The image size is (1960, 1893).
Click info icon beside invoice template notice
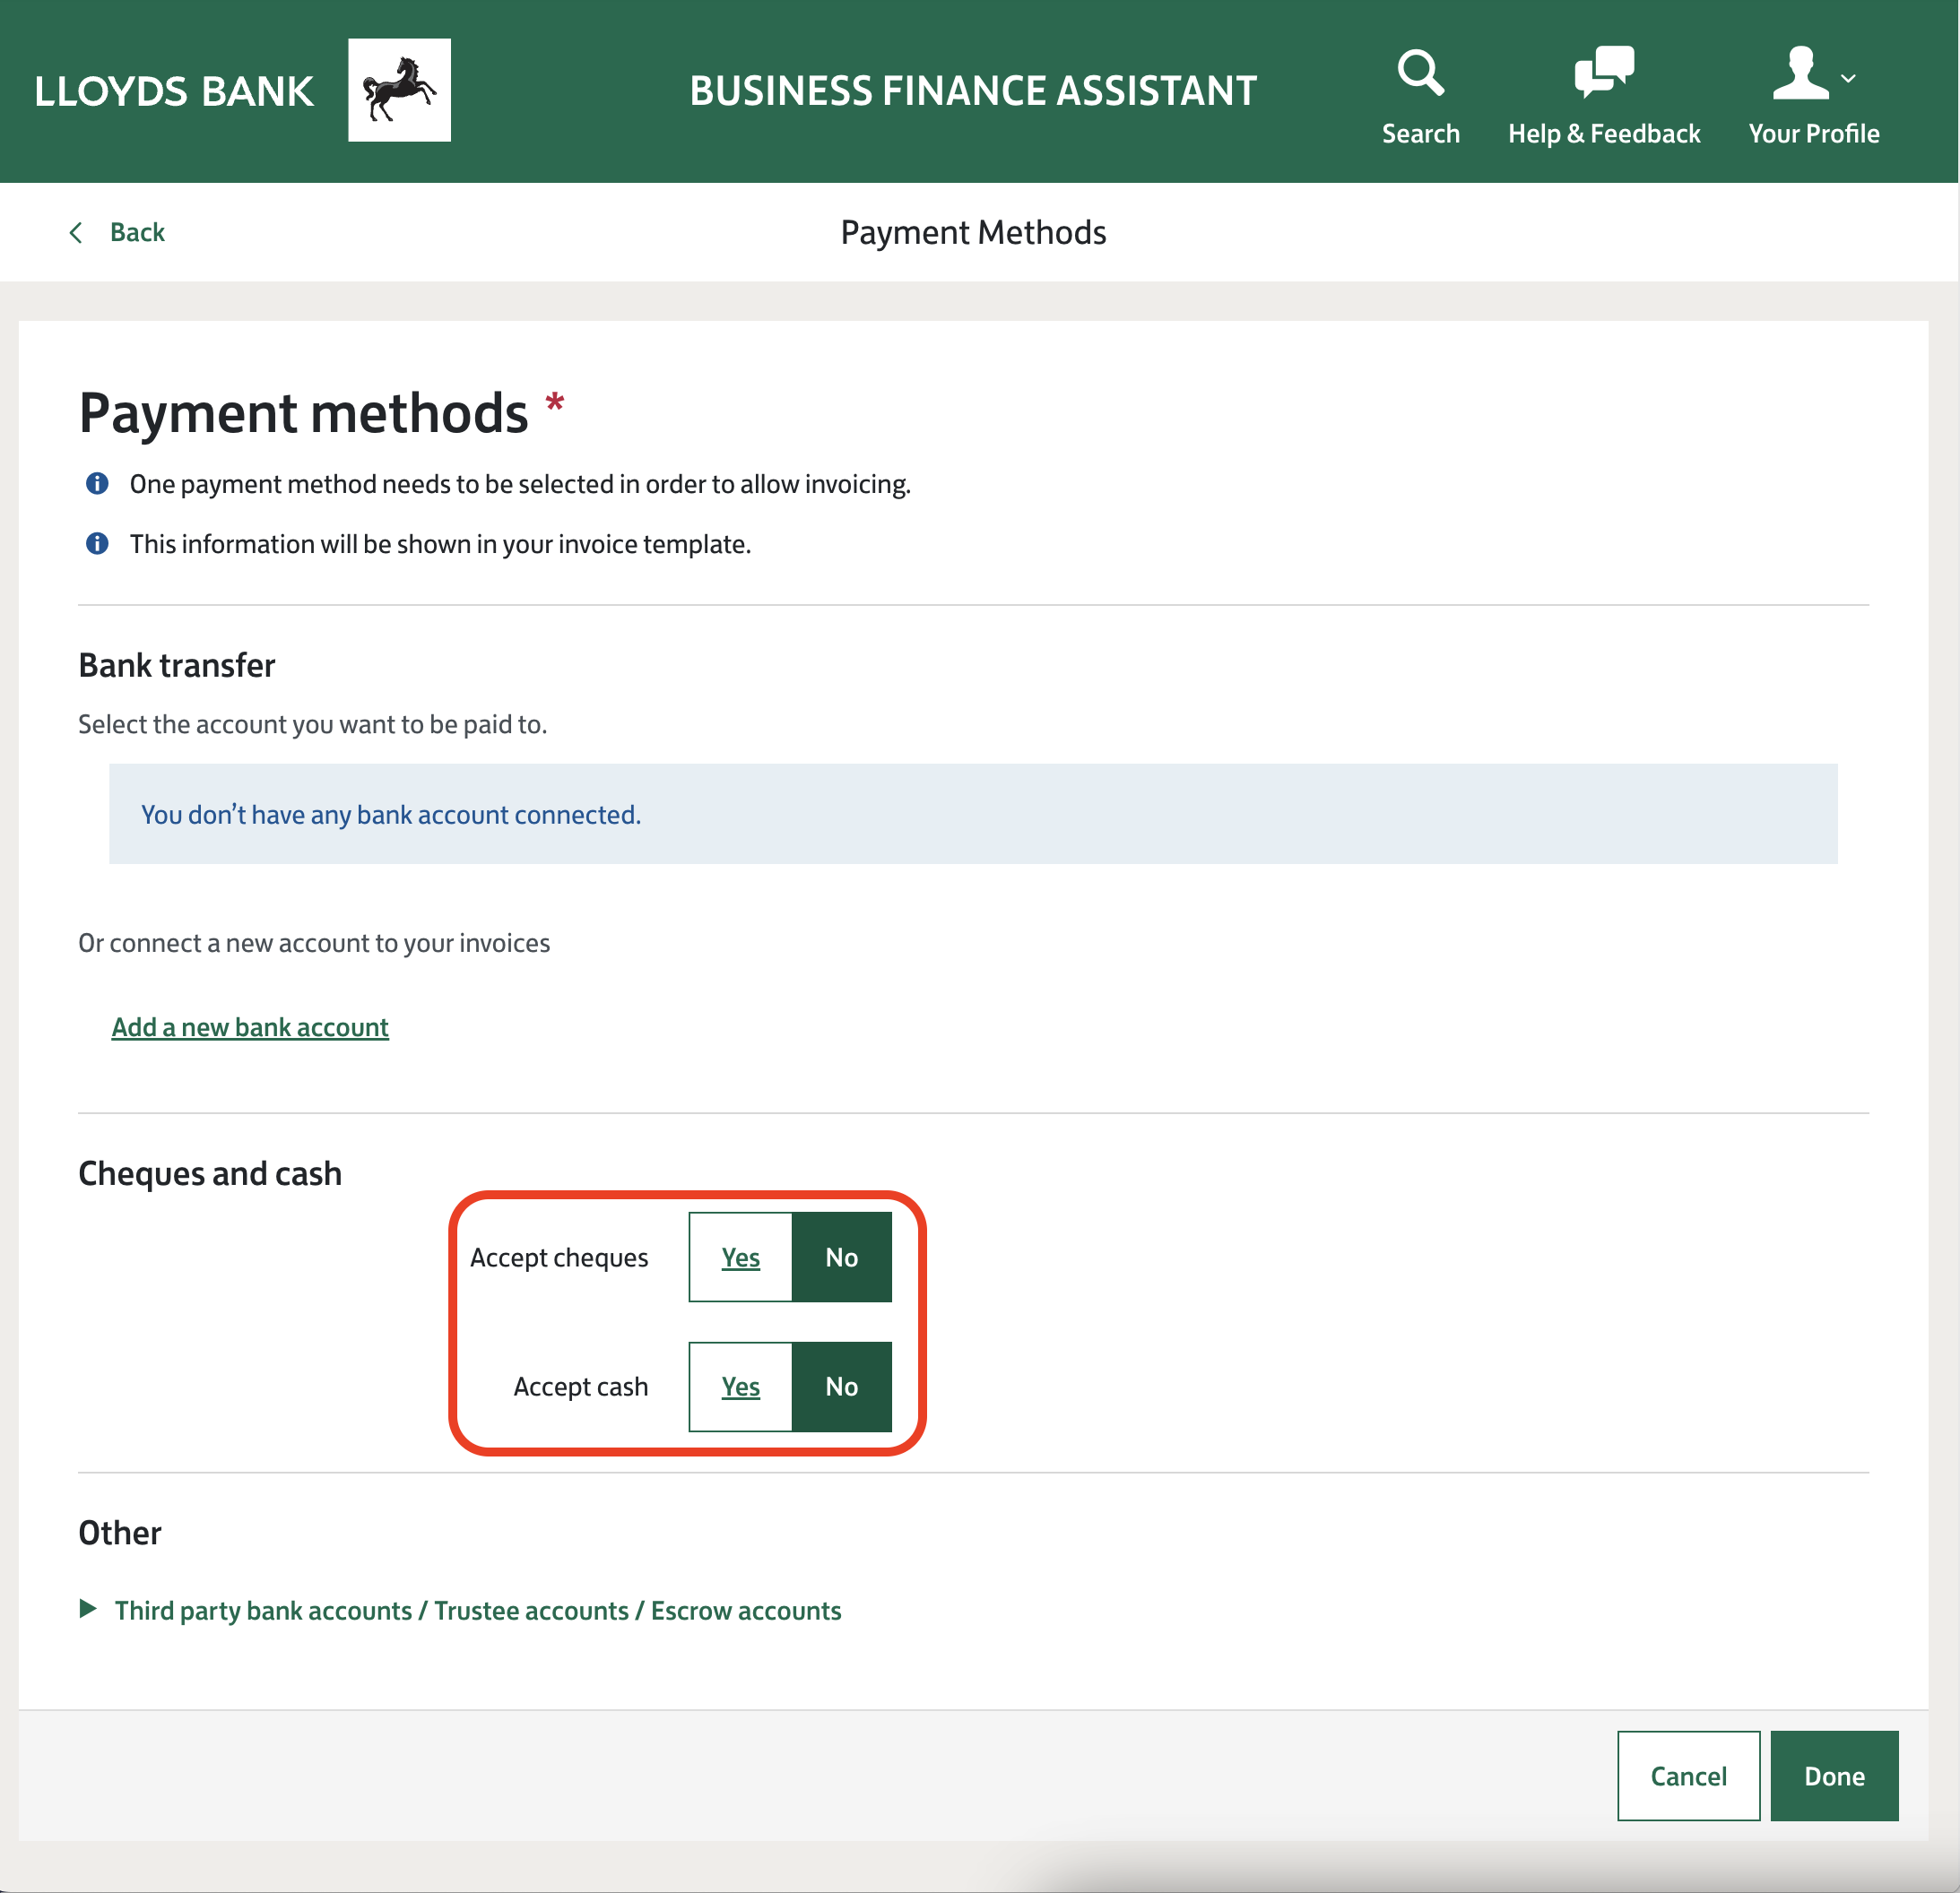tap(97, 544)
